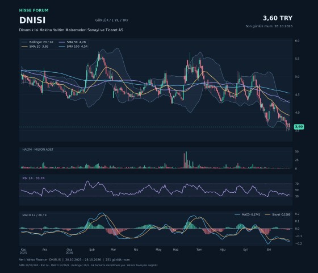Viewport: 318px width, 273px height.
Task: Click the MACD 12 / 26 / 9 label
Action: pyautogui.click(x=34, y=215)
